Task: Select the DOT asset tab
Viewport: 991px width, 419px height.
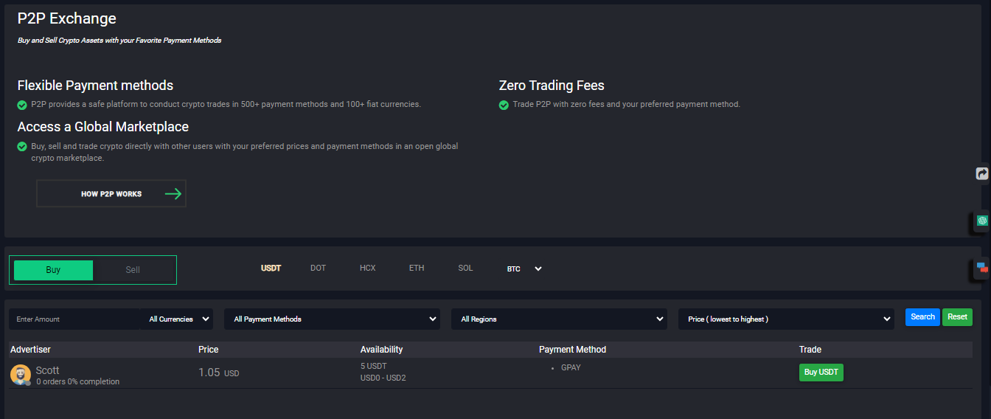Action: (x=318, y=269)
